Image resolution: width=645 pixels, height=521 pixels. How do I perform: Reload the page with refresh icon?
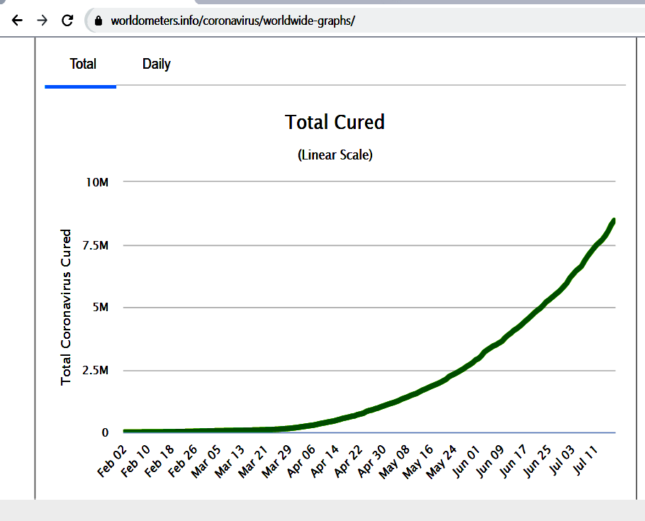[67, 20]
